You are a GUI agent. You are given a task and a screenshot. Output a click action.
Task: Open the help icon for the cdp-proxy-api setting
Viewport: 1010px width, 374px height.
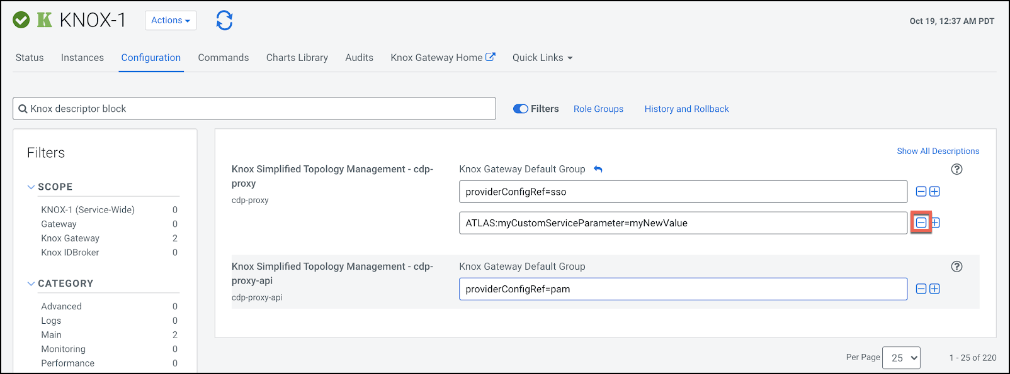pos(956,267)
